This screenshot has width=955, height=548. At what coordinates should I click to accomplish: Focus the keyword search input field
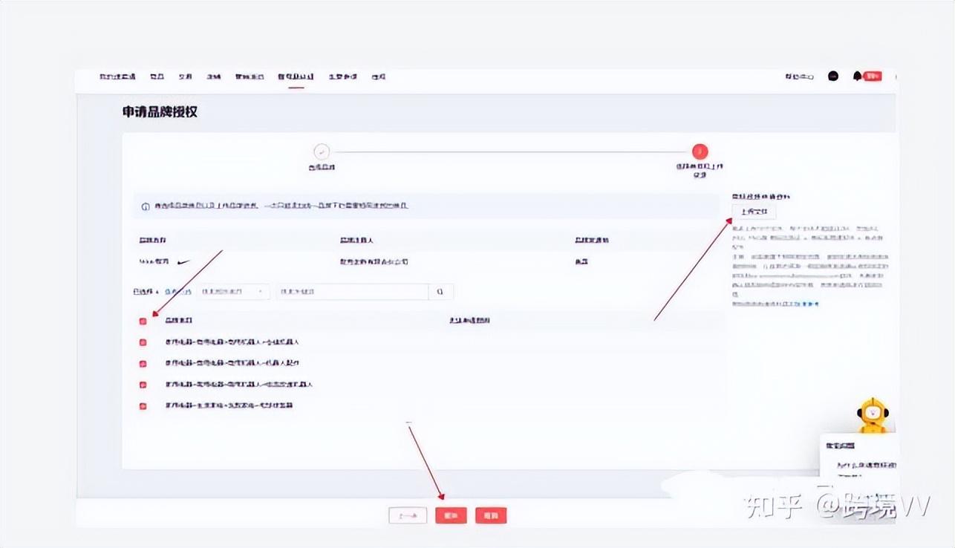click(x=353, y=292)
